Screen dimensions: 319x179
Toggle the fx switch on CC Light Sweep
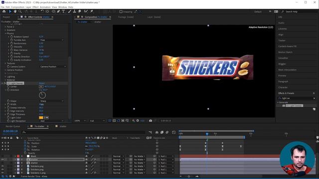[x=5, y=83]
